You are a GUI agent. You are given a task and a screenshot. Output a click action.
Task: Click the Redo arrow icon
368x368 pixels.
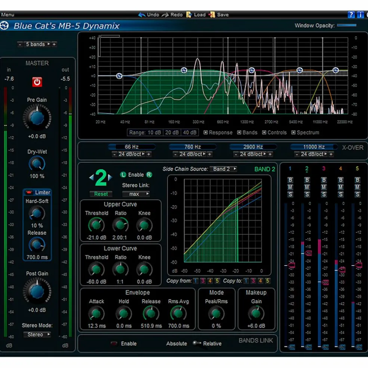(x=165, y=15)
